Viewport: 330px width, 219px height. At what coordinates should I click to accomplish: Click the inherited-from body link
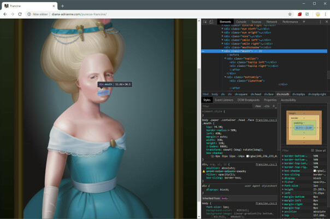225,199
